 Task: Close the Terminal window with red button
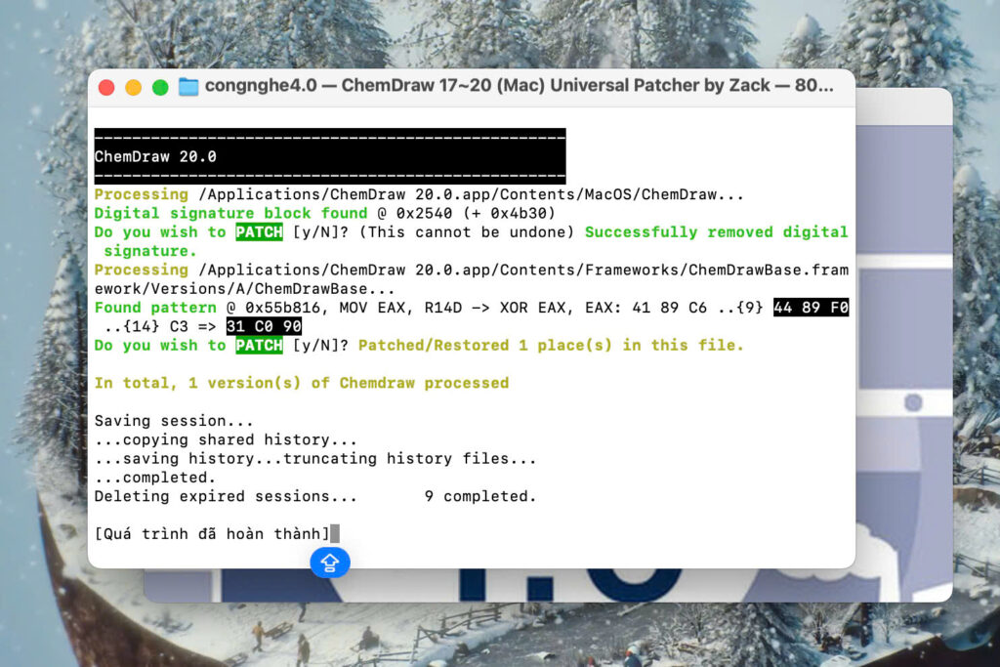[x=106, y=87]
